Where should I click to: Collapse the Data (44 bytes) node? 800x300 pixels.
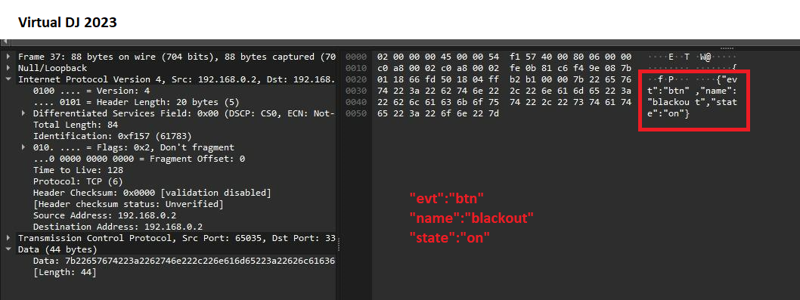8,249
